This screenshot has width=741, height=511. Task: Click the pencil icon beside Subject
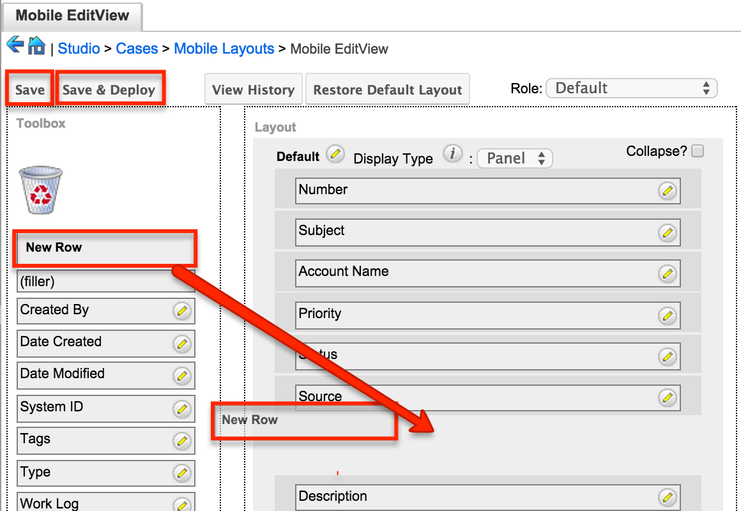point(668,233)
